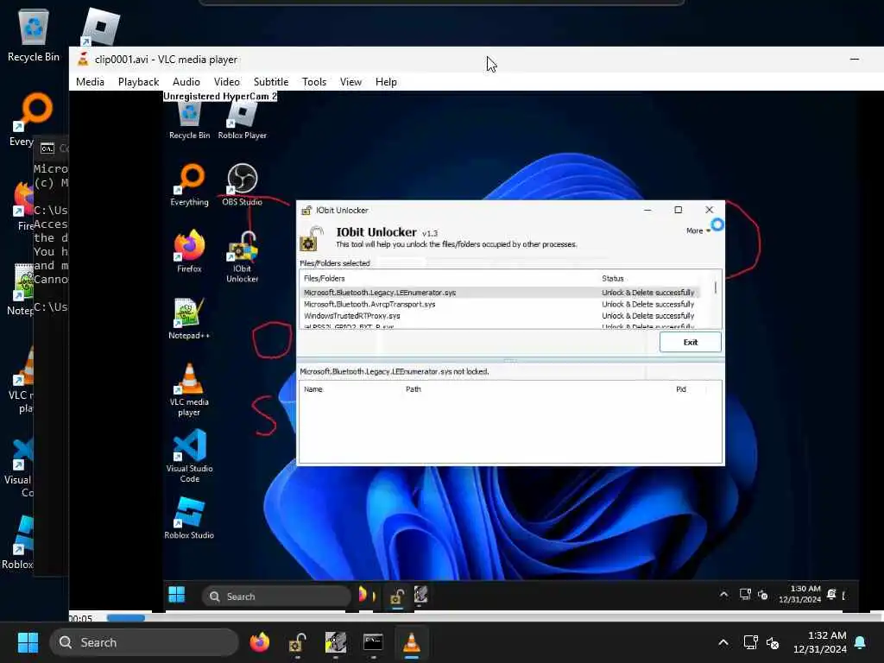Click the Files/Folders column header
This screenshot has height=663, width=884.
325,279
